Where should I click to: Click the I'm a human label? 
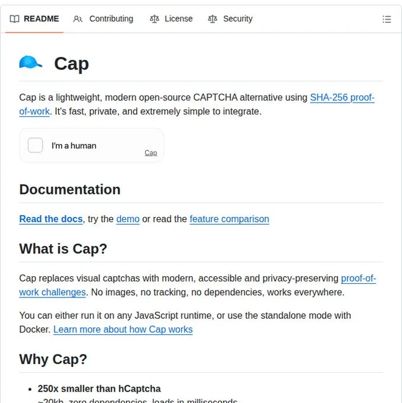click(x=74, y=146)
